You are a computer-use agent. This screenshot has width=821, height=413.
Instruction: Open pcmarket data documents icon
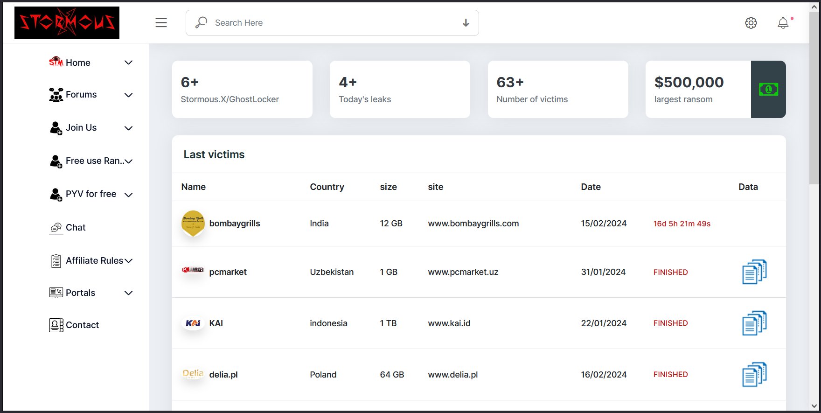(x=754, y=272)
